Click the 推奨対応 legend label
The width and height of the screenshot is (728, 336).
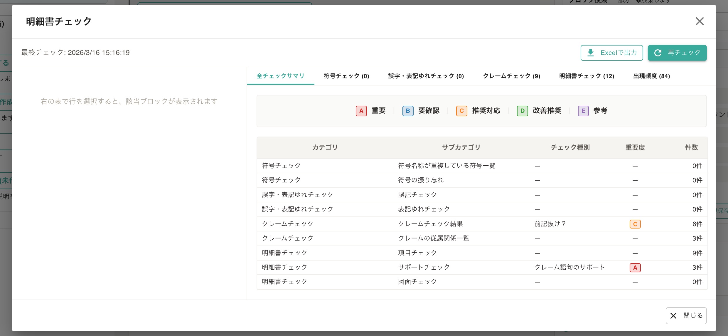click(486, 111)
